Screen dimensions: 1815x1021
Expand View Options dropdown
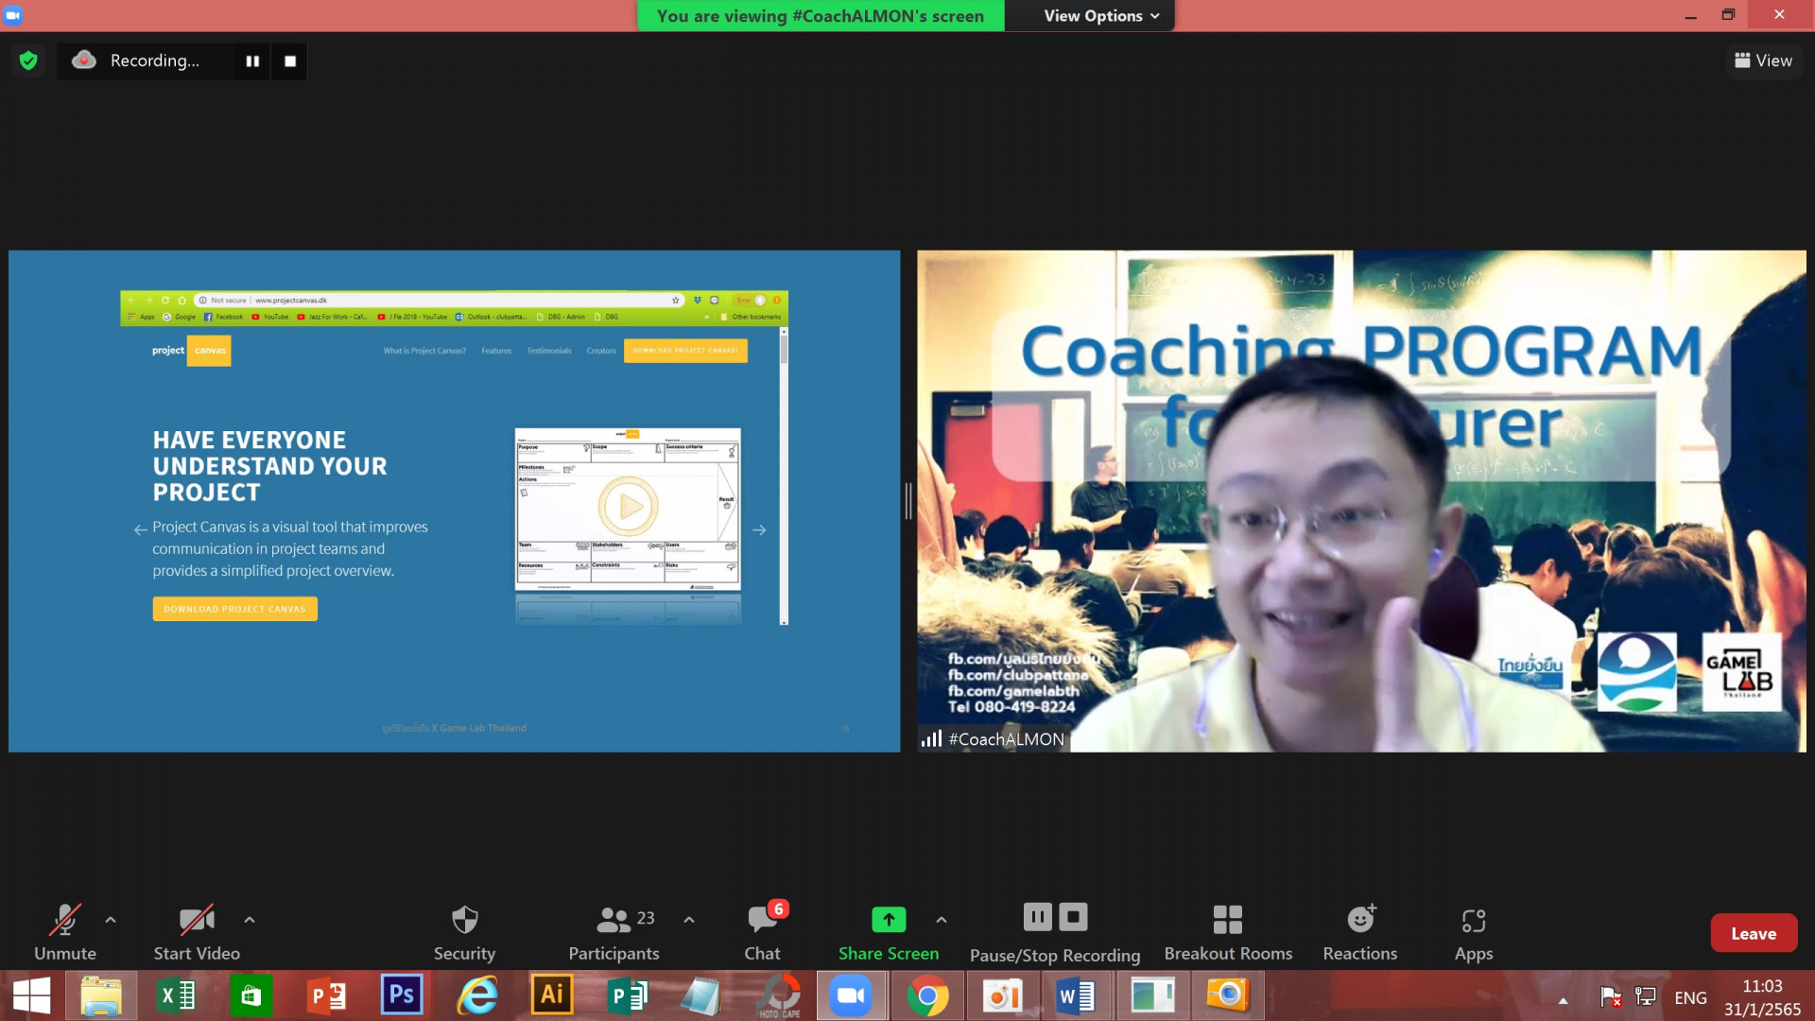click(x=1101, y=16)
